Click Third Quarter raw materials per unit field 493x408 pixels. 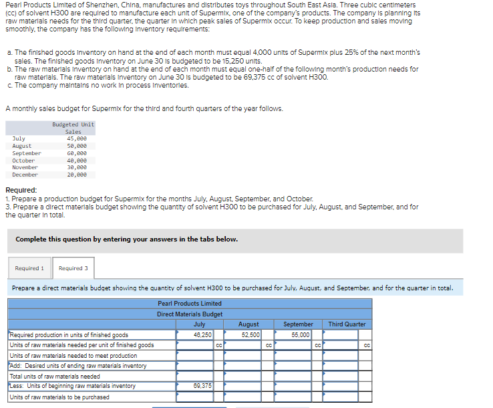[341, 345]
